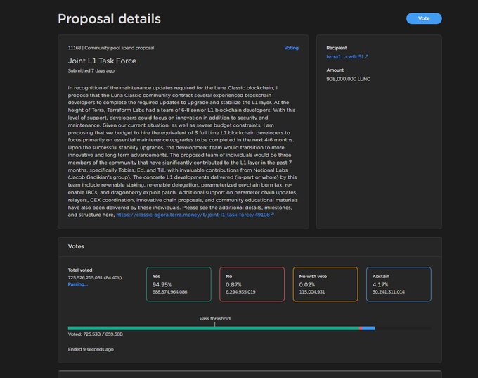Click the 'Ended 9 seconds ago' text

(x=91, y=349)
